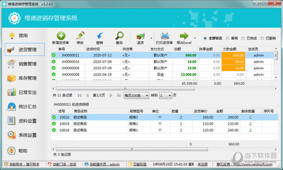Select the 已完成 radio button
The width and height of the screenshot is (283, 170).
click(243, 38)
